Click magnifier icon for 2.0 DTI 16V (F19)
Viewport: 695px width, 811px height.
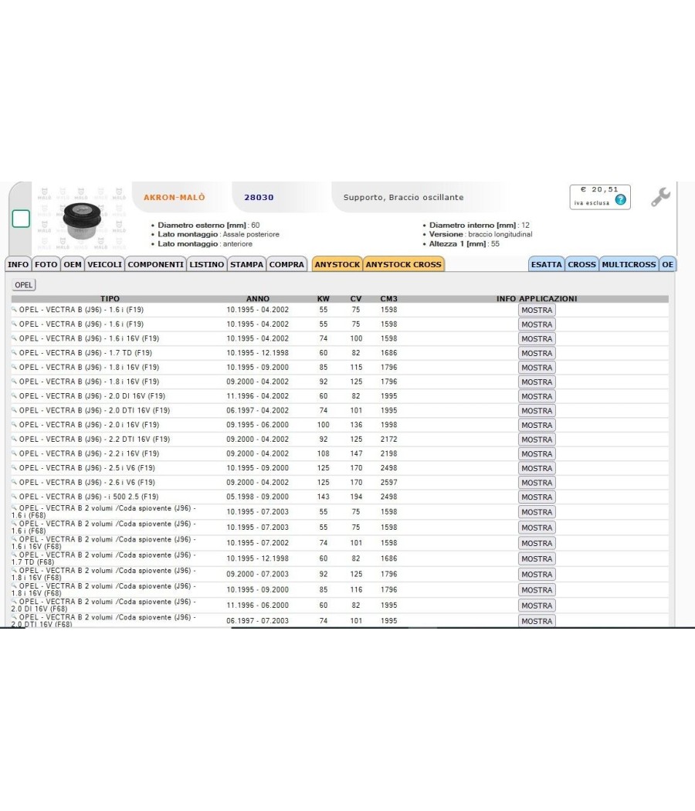pyautogui.click(x=14, y=410)
